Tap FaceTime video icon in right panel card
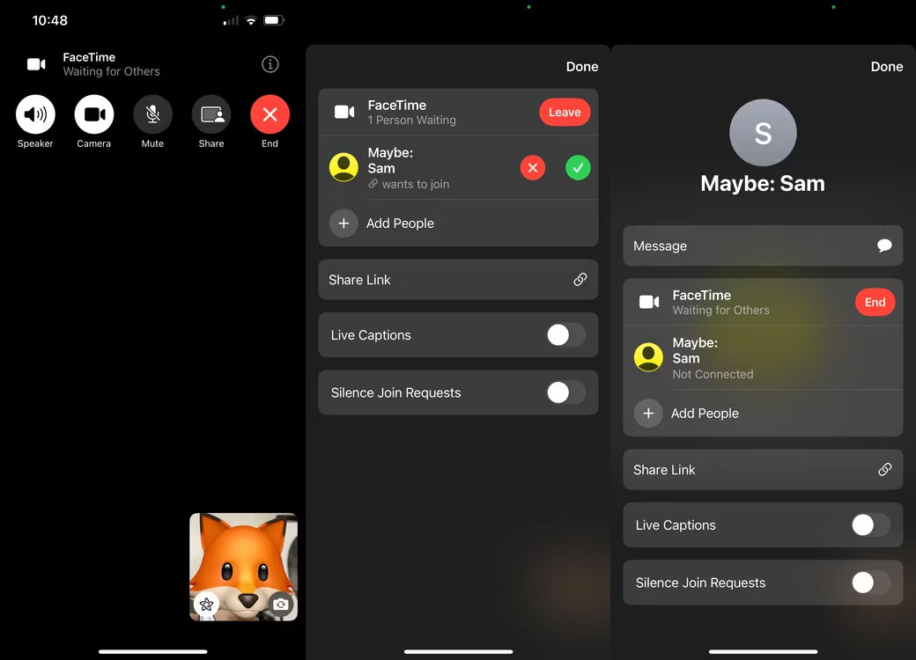 tap(649, 302)
